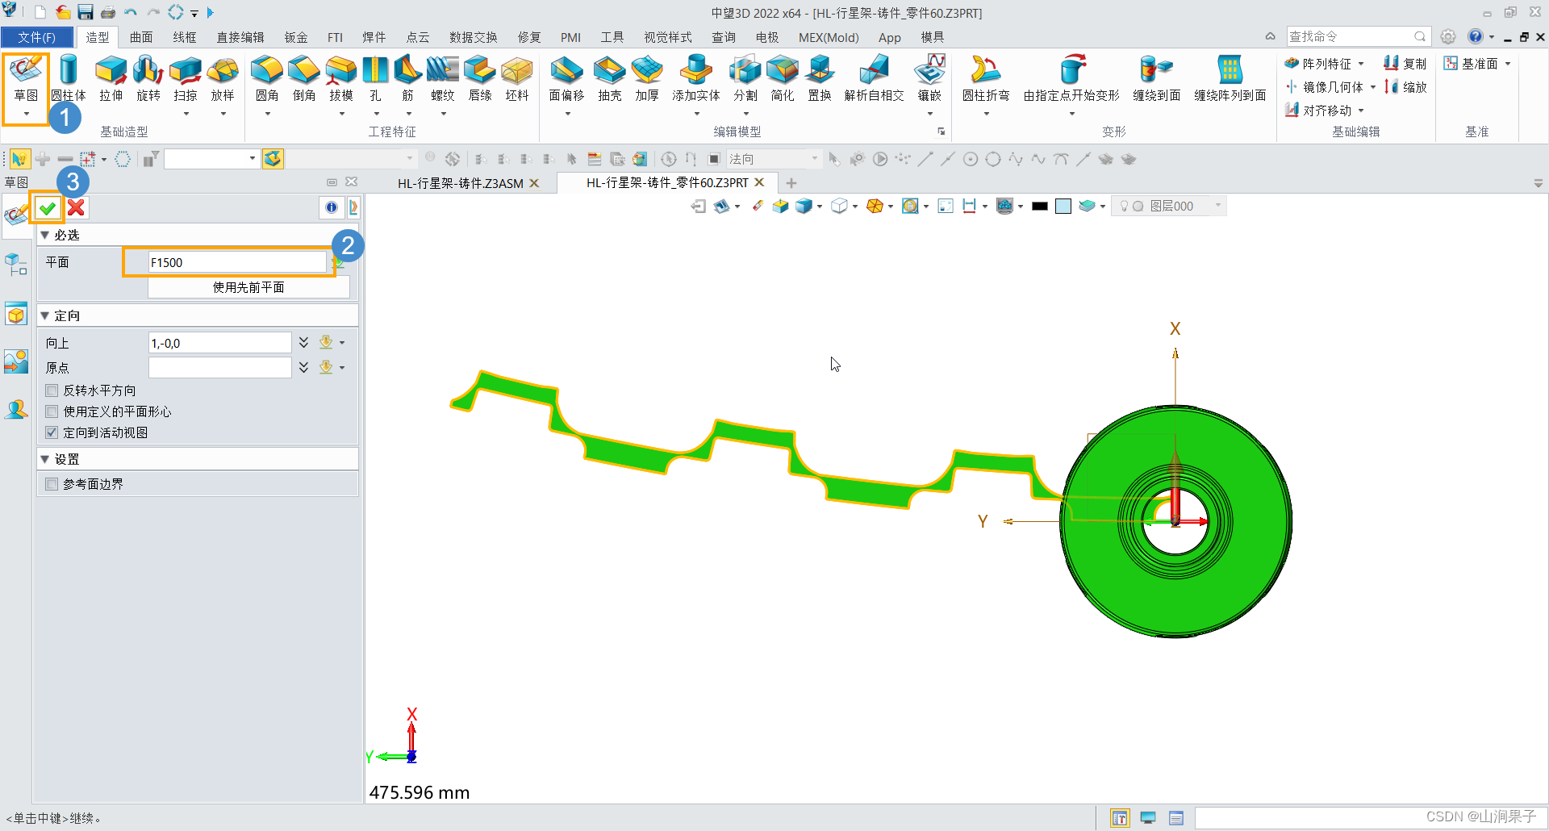Open the 基准面 dropdown arrow
The image size is (1549, 831).
[1508, 64]
